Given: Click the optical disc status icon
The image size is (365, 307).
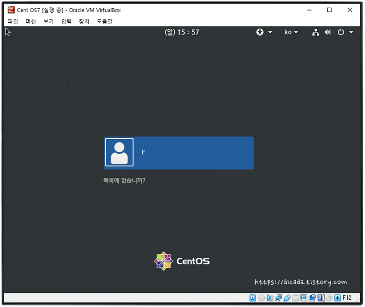Looking at the screenshot, I should pos(261,298).
